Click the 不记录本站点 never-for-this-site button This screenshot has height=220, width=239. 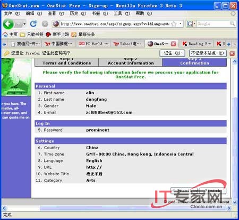tap(208, 53)
